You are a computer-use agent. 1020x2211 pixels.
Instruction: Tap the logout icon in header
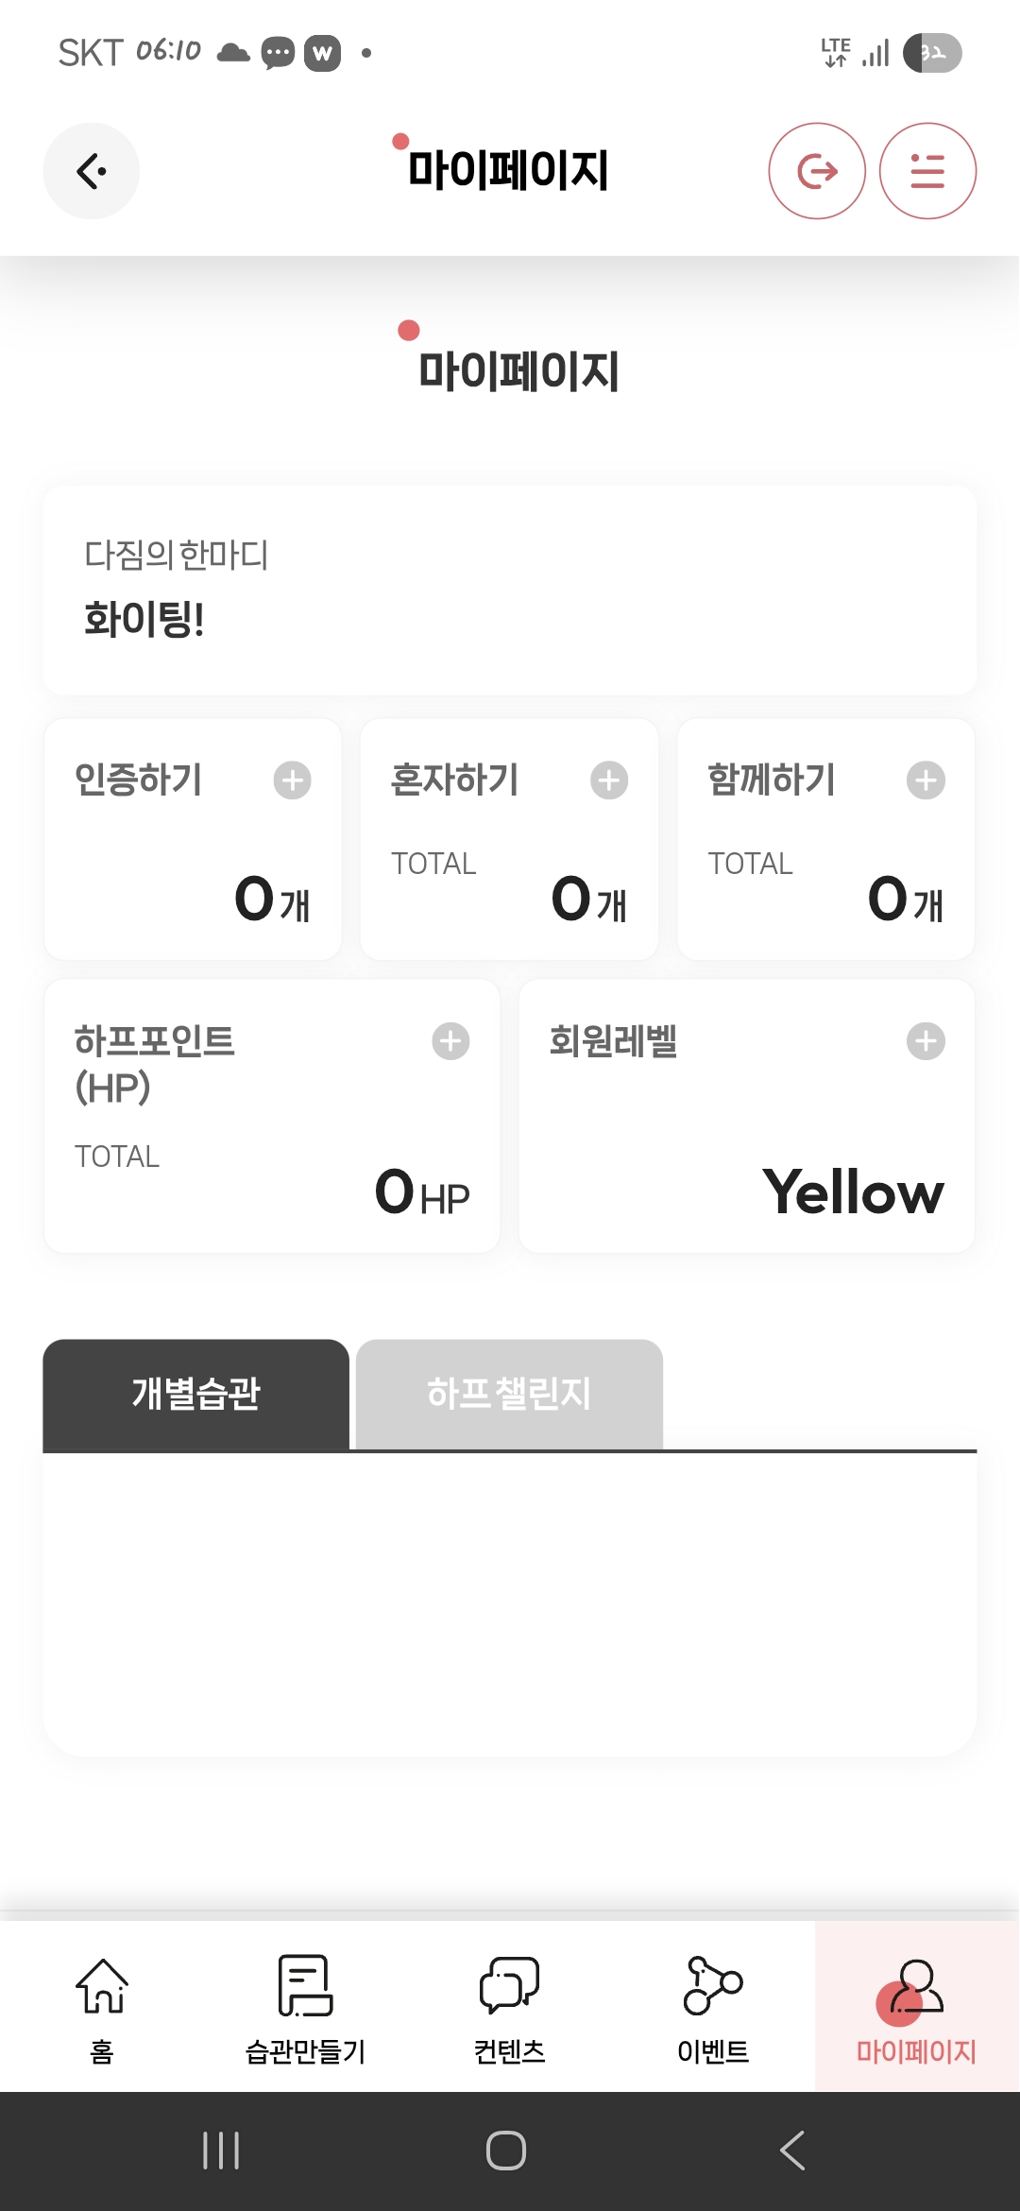pyautogui.click(x=817, y=171)
